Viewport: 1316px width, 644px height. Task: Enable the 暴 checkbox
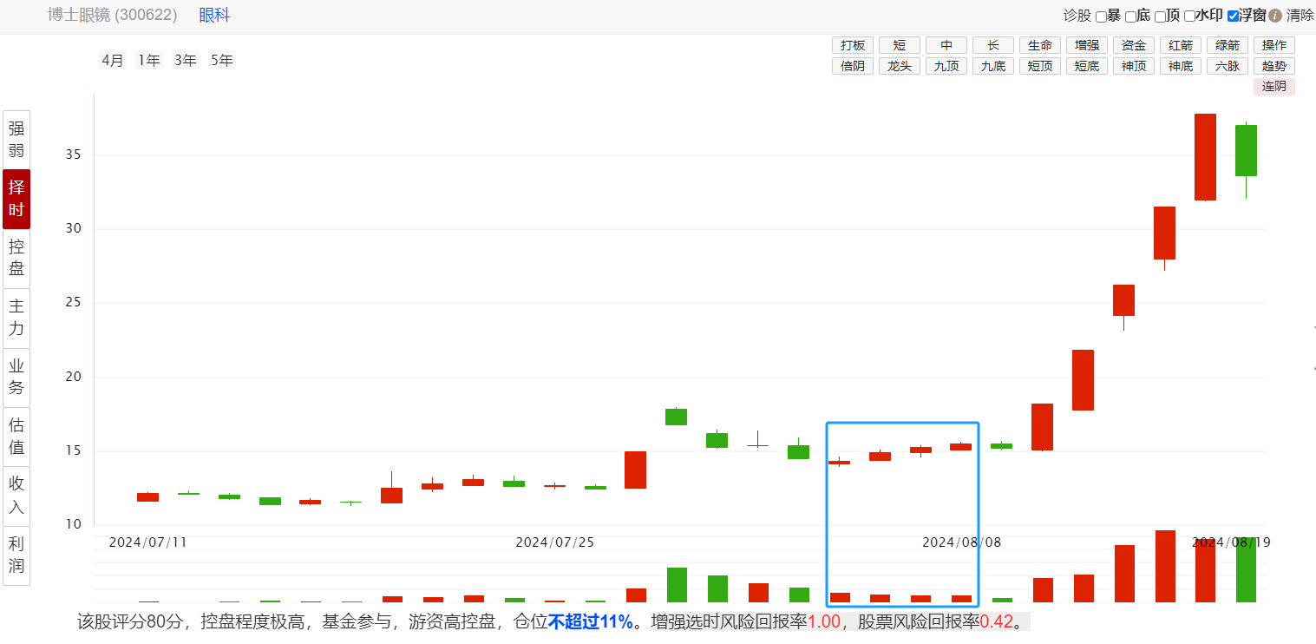tap(1101, 16)
